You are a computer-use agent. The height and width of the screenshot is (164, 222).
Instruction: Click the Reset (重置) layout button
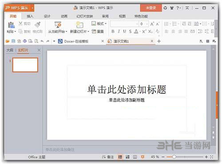tap(98, 31)
